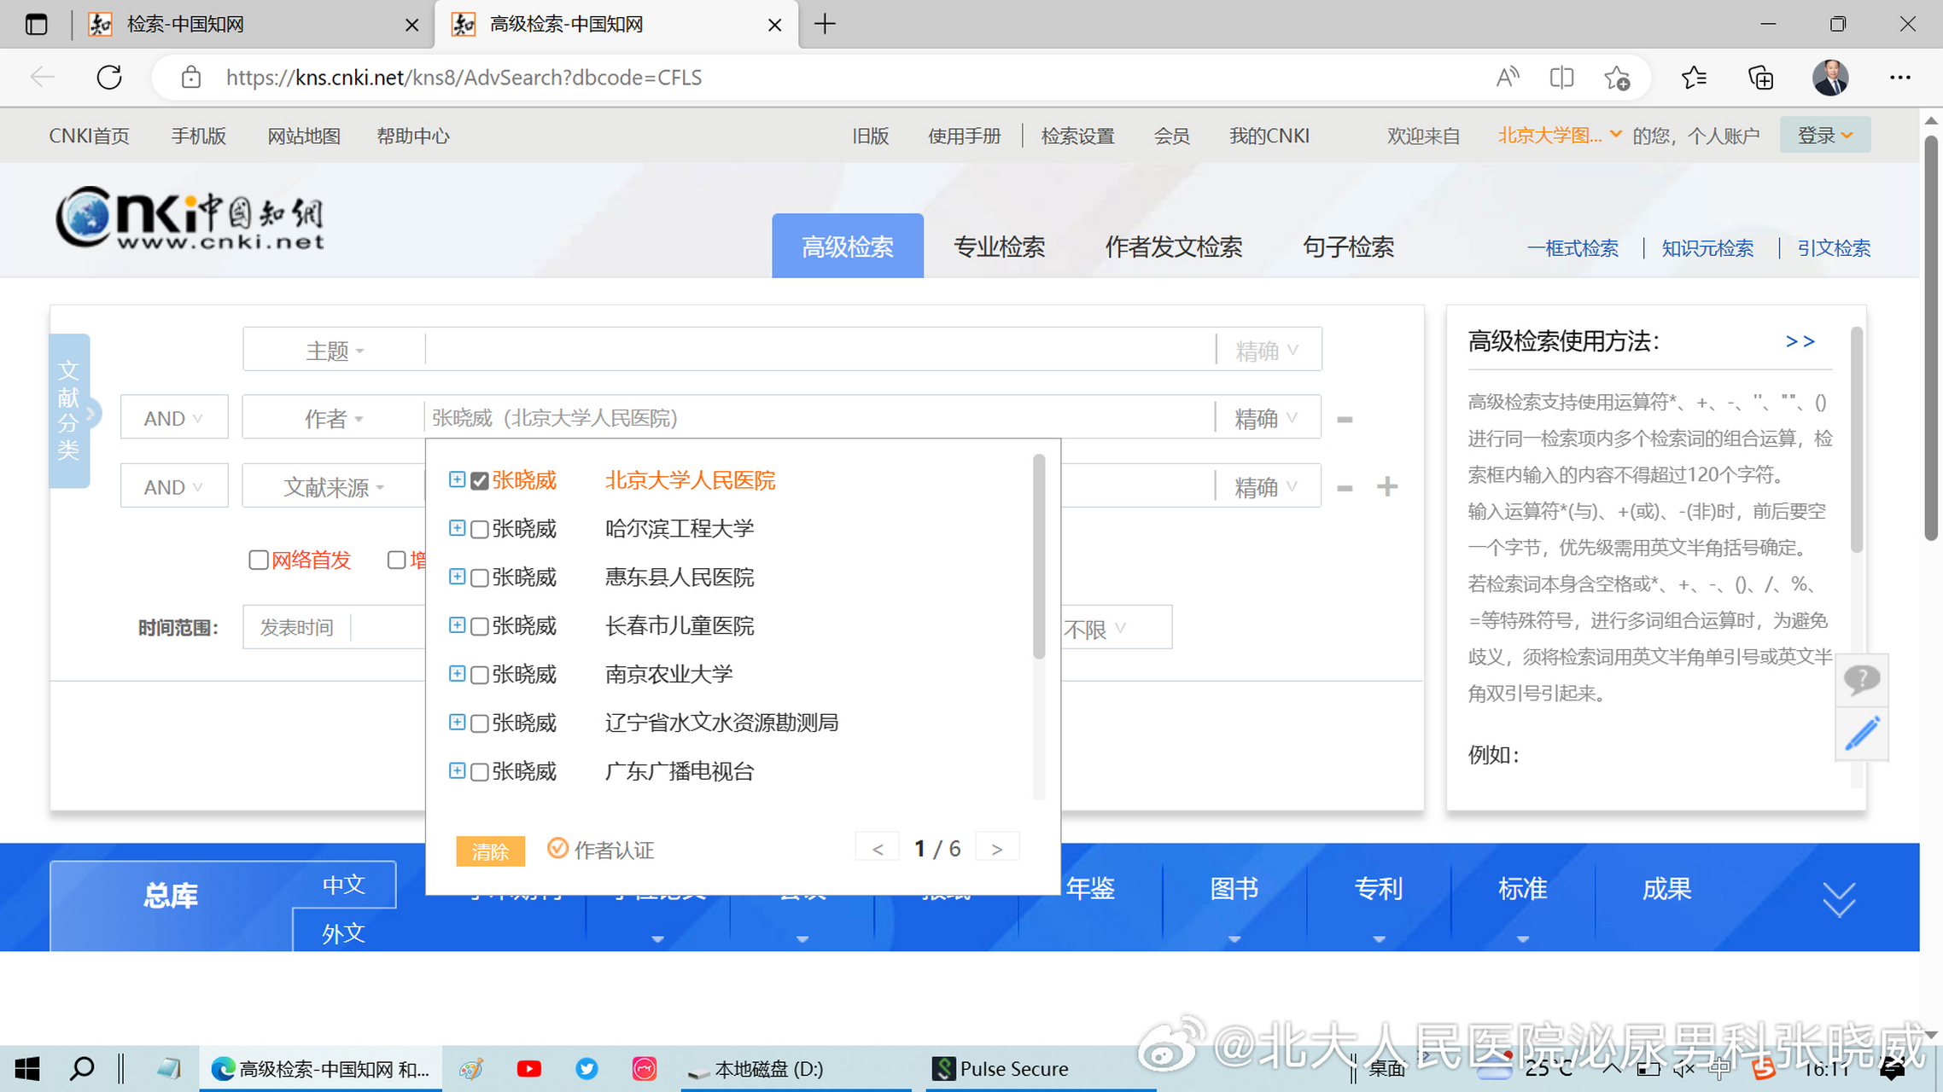Open Windows Start menu
The image size is (1943, 1092).
pos(27,1068)
